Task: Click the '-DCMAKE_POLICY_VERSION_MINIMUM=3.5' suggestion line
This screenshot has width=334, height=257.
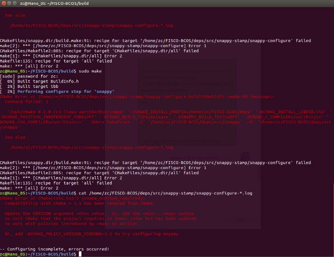Action: pyautogui.click(x=92, y=234)
